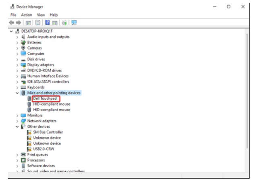Collapse Mice and other pointing devices

pos(17,93)
